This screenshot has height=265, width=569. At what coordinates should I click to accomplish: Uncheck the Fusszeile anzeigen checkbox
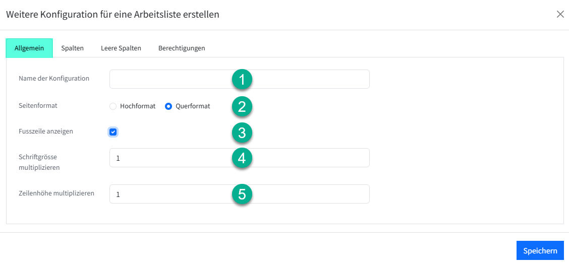coord(113,132)
